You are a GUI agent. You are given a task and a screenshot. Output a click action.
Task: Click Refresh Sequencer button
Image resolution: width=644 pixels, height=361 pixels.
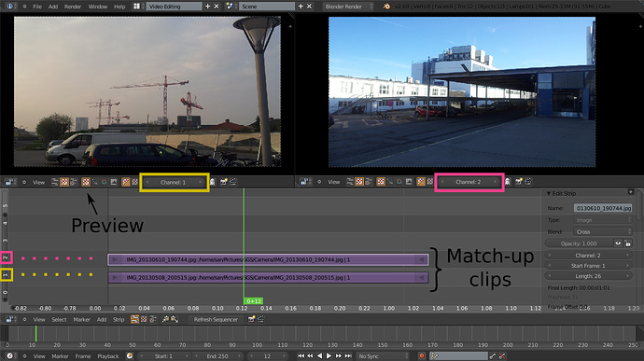tap(216, 319)
